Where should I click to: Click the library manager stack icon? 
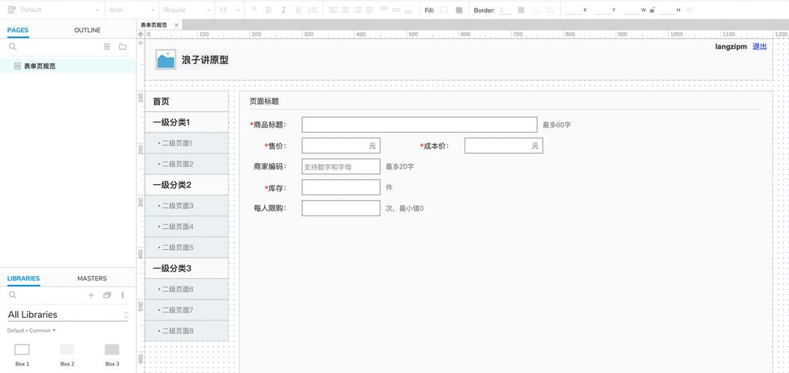[x=107, y=295]
